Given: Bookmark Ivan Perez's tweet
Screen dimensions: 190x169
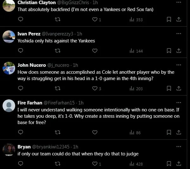Looking at the screenshot, I should click(169, 51).
